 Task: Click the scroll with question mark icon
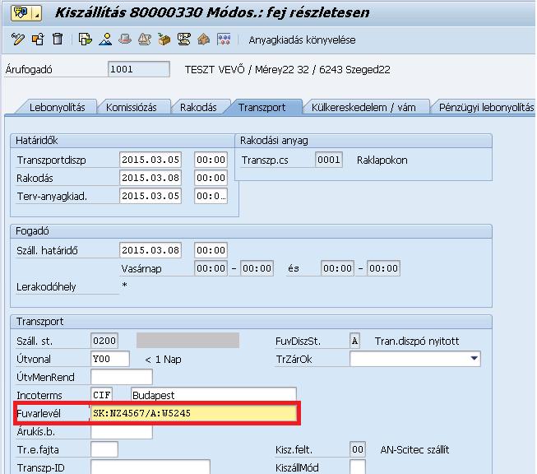coord(184,39)
